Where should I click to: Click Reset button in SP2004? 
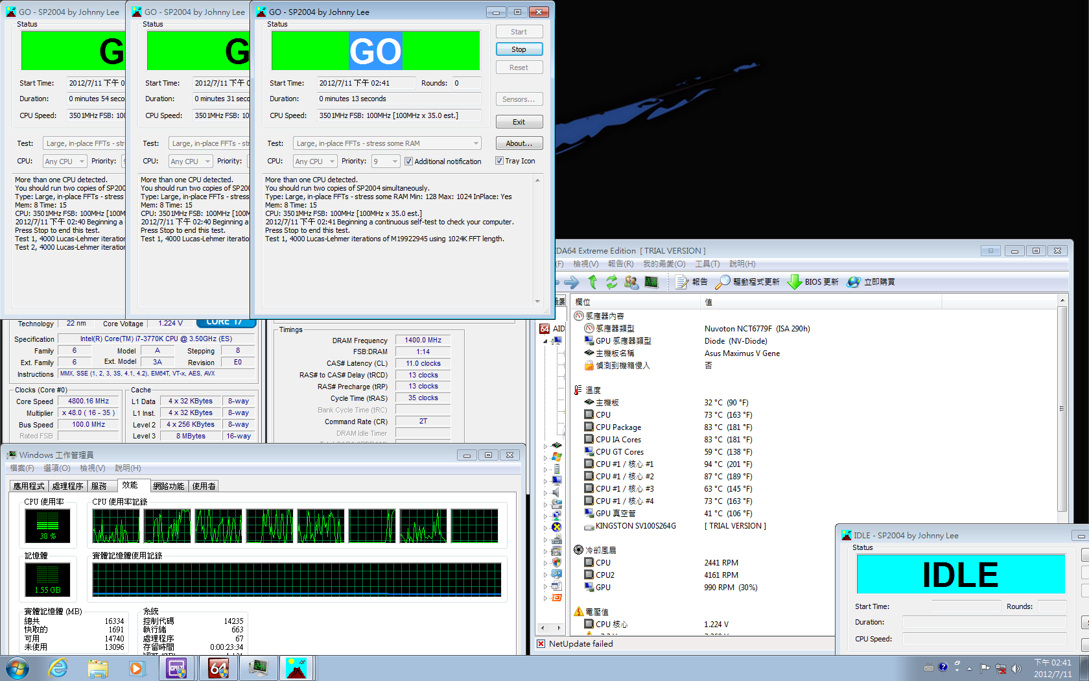(519, 67)
